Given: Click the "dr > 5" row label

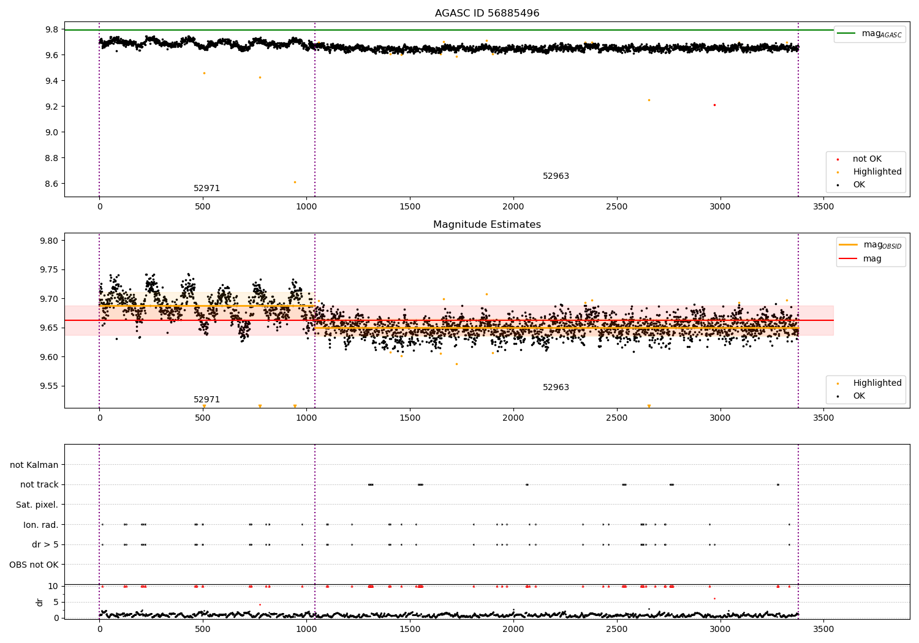Looking at the screenshot, I should coord(45,544).
